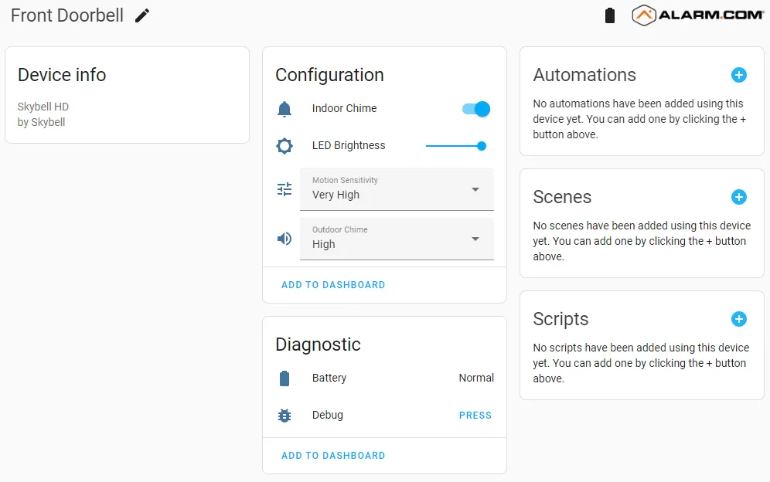
Task: Click the LED Brightness label
Action: coord(349,146)
